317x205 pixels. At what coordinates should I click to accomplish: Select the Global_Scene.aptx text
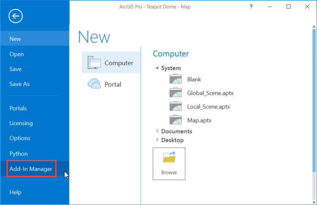click(210, 93)
